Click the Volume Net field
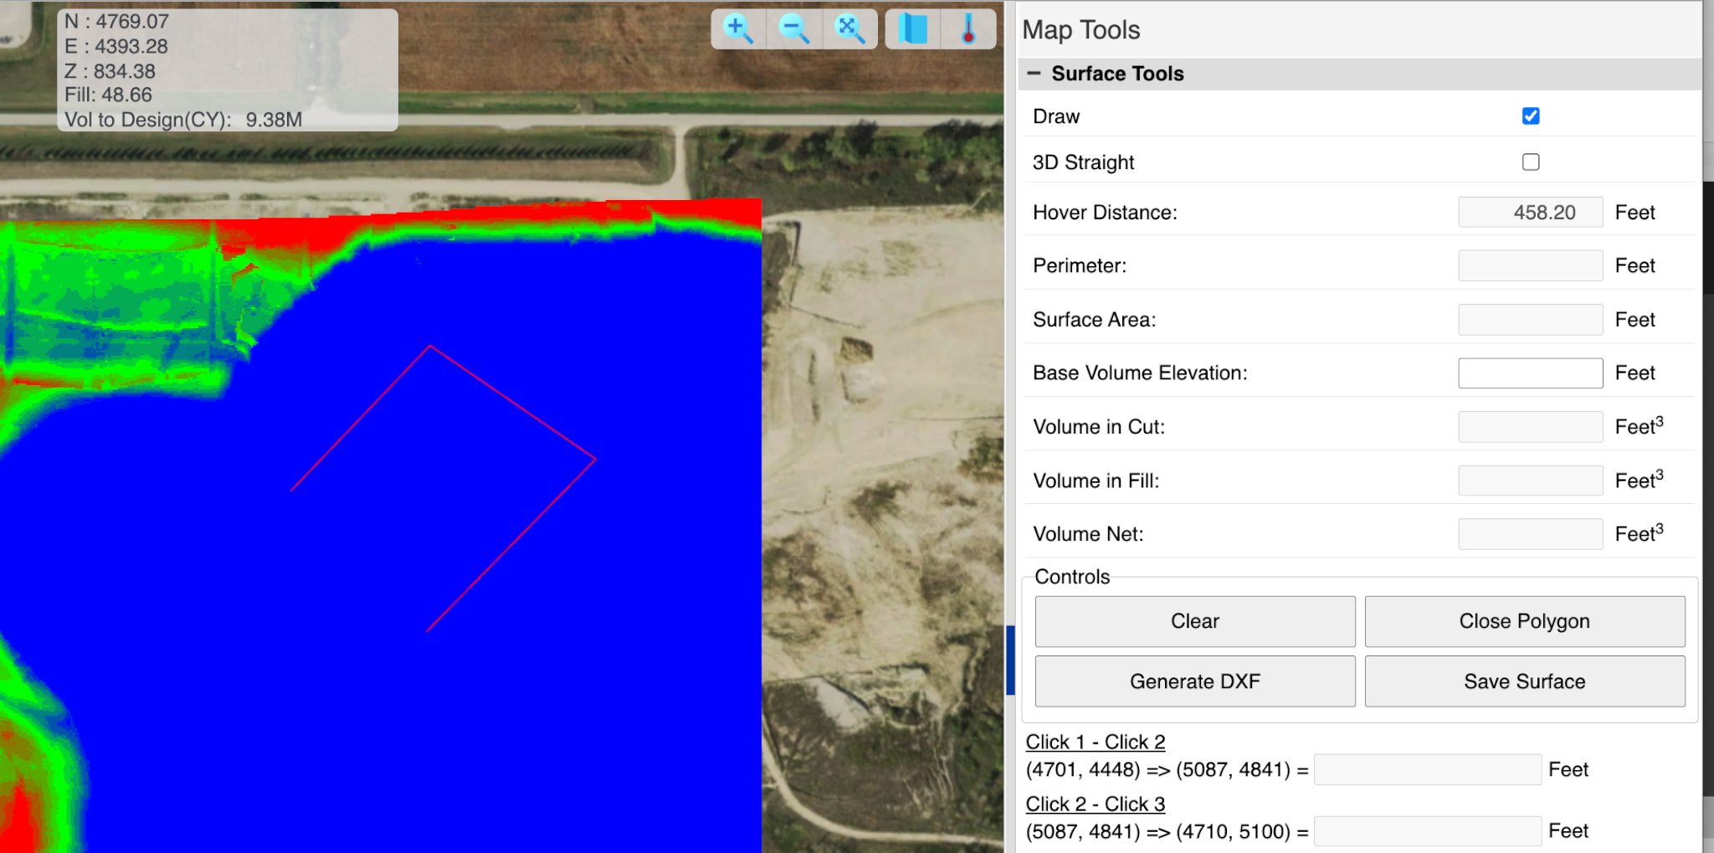 point(1531,534)
